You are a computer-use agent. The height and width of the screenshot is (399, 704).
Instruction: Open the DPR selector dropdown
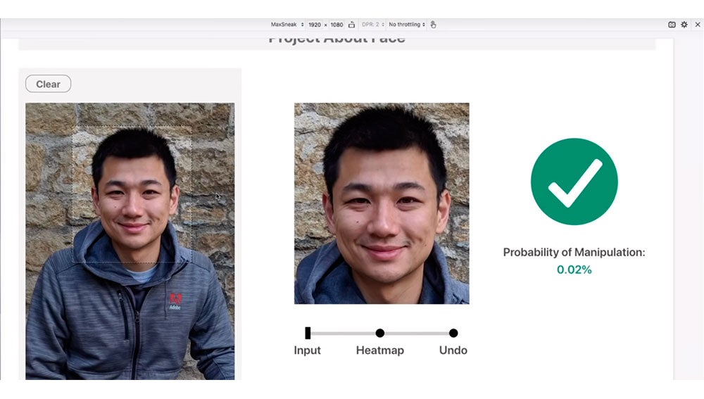373,25
